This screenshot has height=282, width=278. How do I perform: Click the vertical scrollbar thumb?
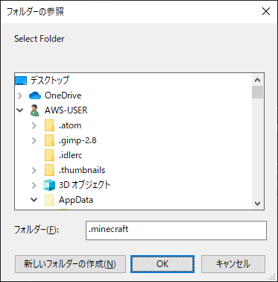click(x=257, y=93)
